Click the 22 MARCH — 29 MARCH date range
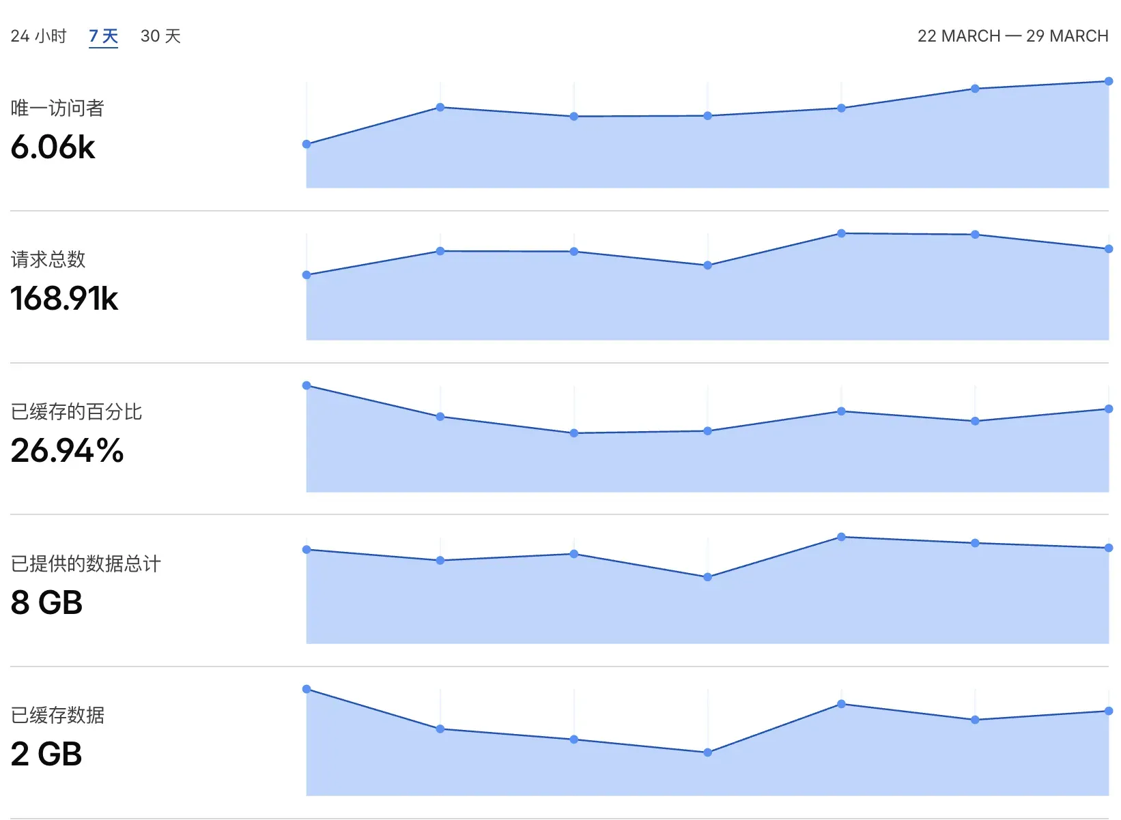 tap(1012, 36)
